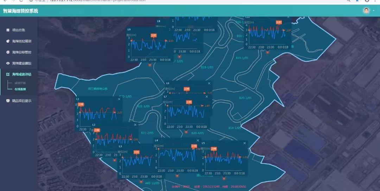Click the 2.91 peak badge in chart L3
Screen dimensions: 380x191
(137, 152)
